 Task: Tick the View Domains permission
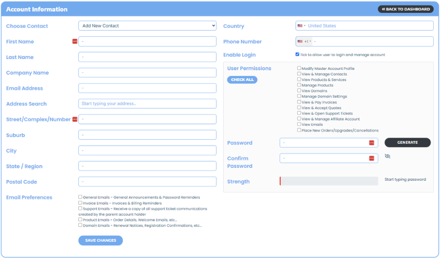[x=299, y=91]
